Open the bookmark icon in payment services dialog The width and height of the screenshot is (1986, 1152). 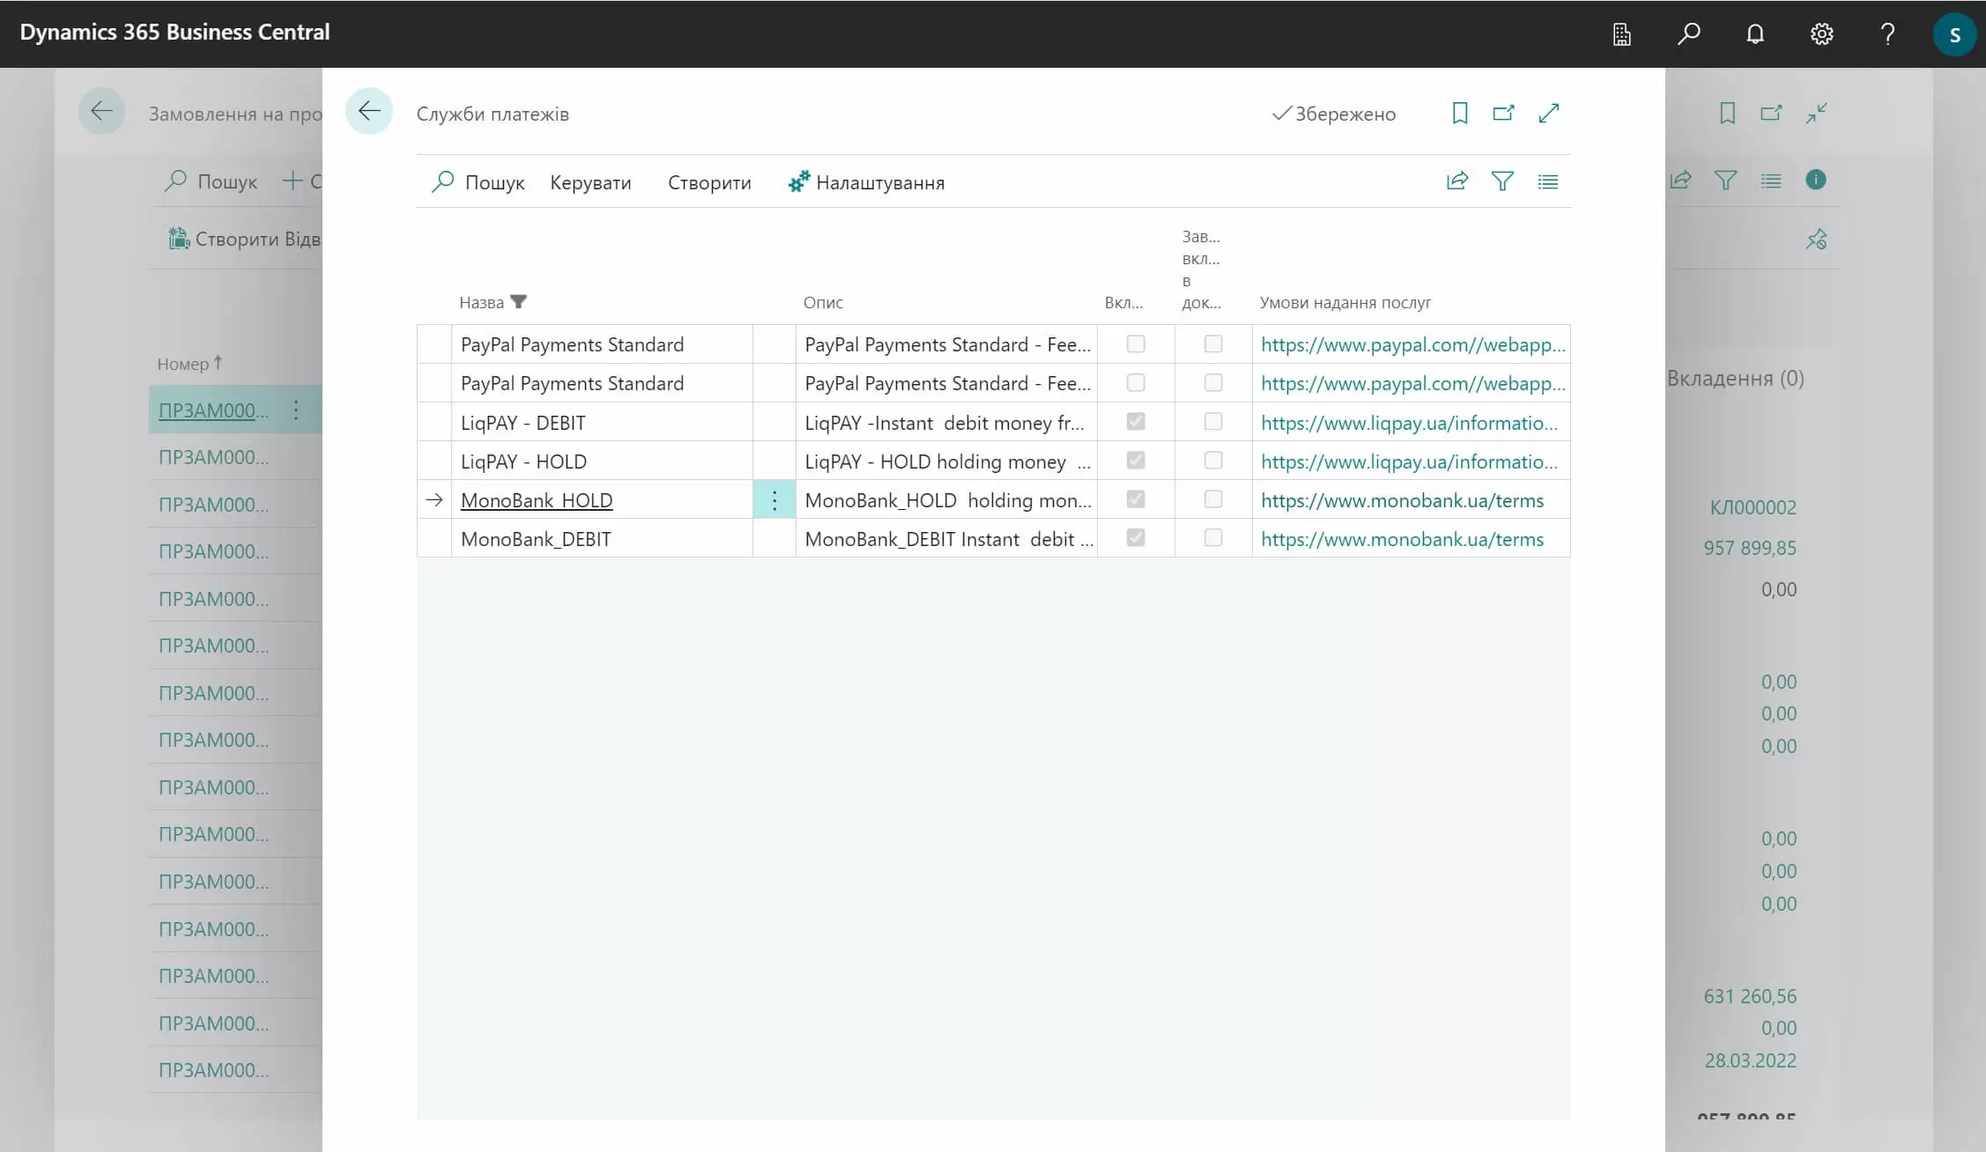(1459, 113)
